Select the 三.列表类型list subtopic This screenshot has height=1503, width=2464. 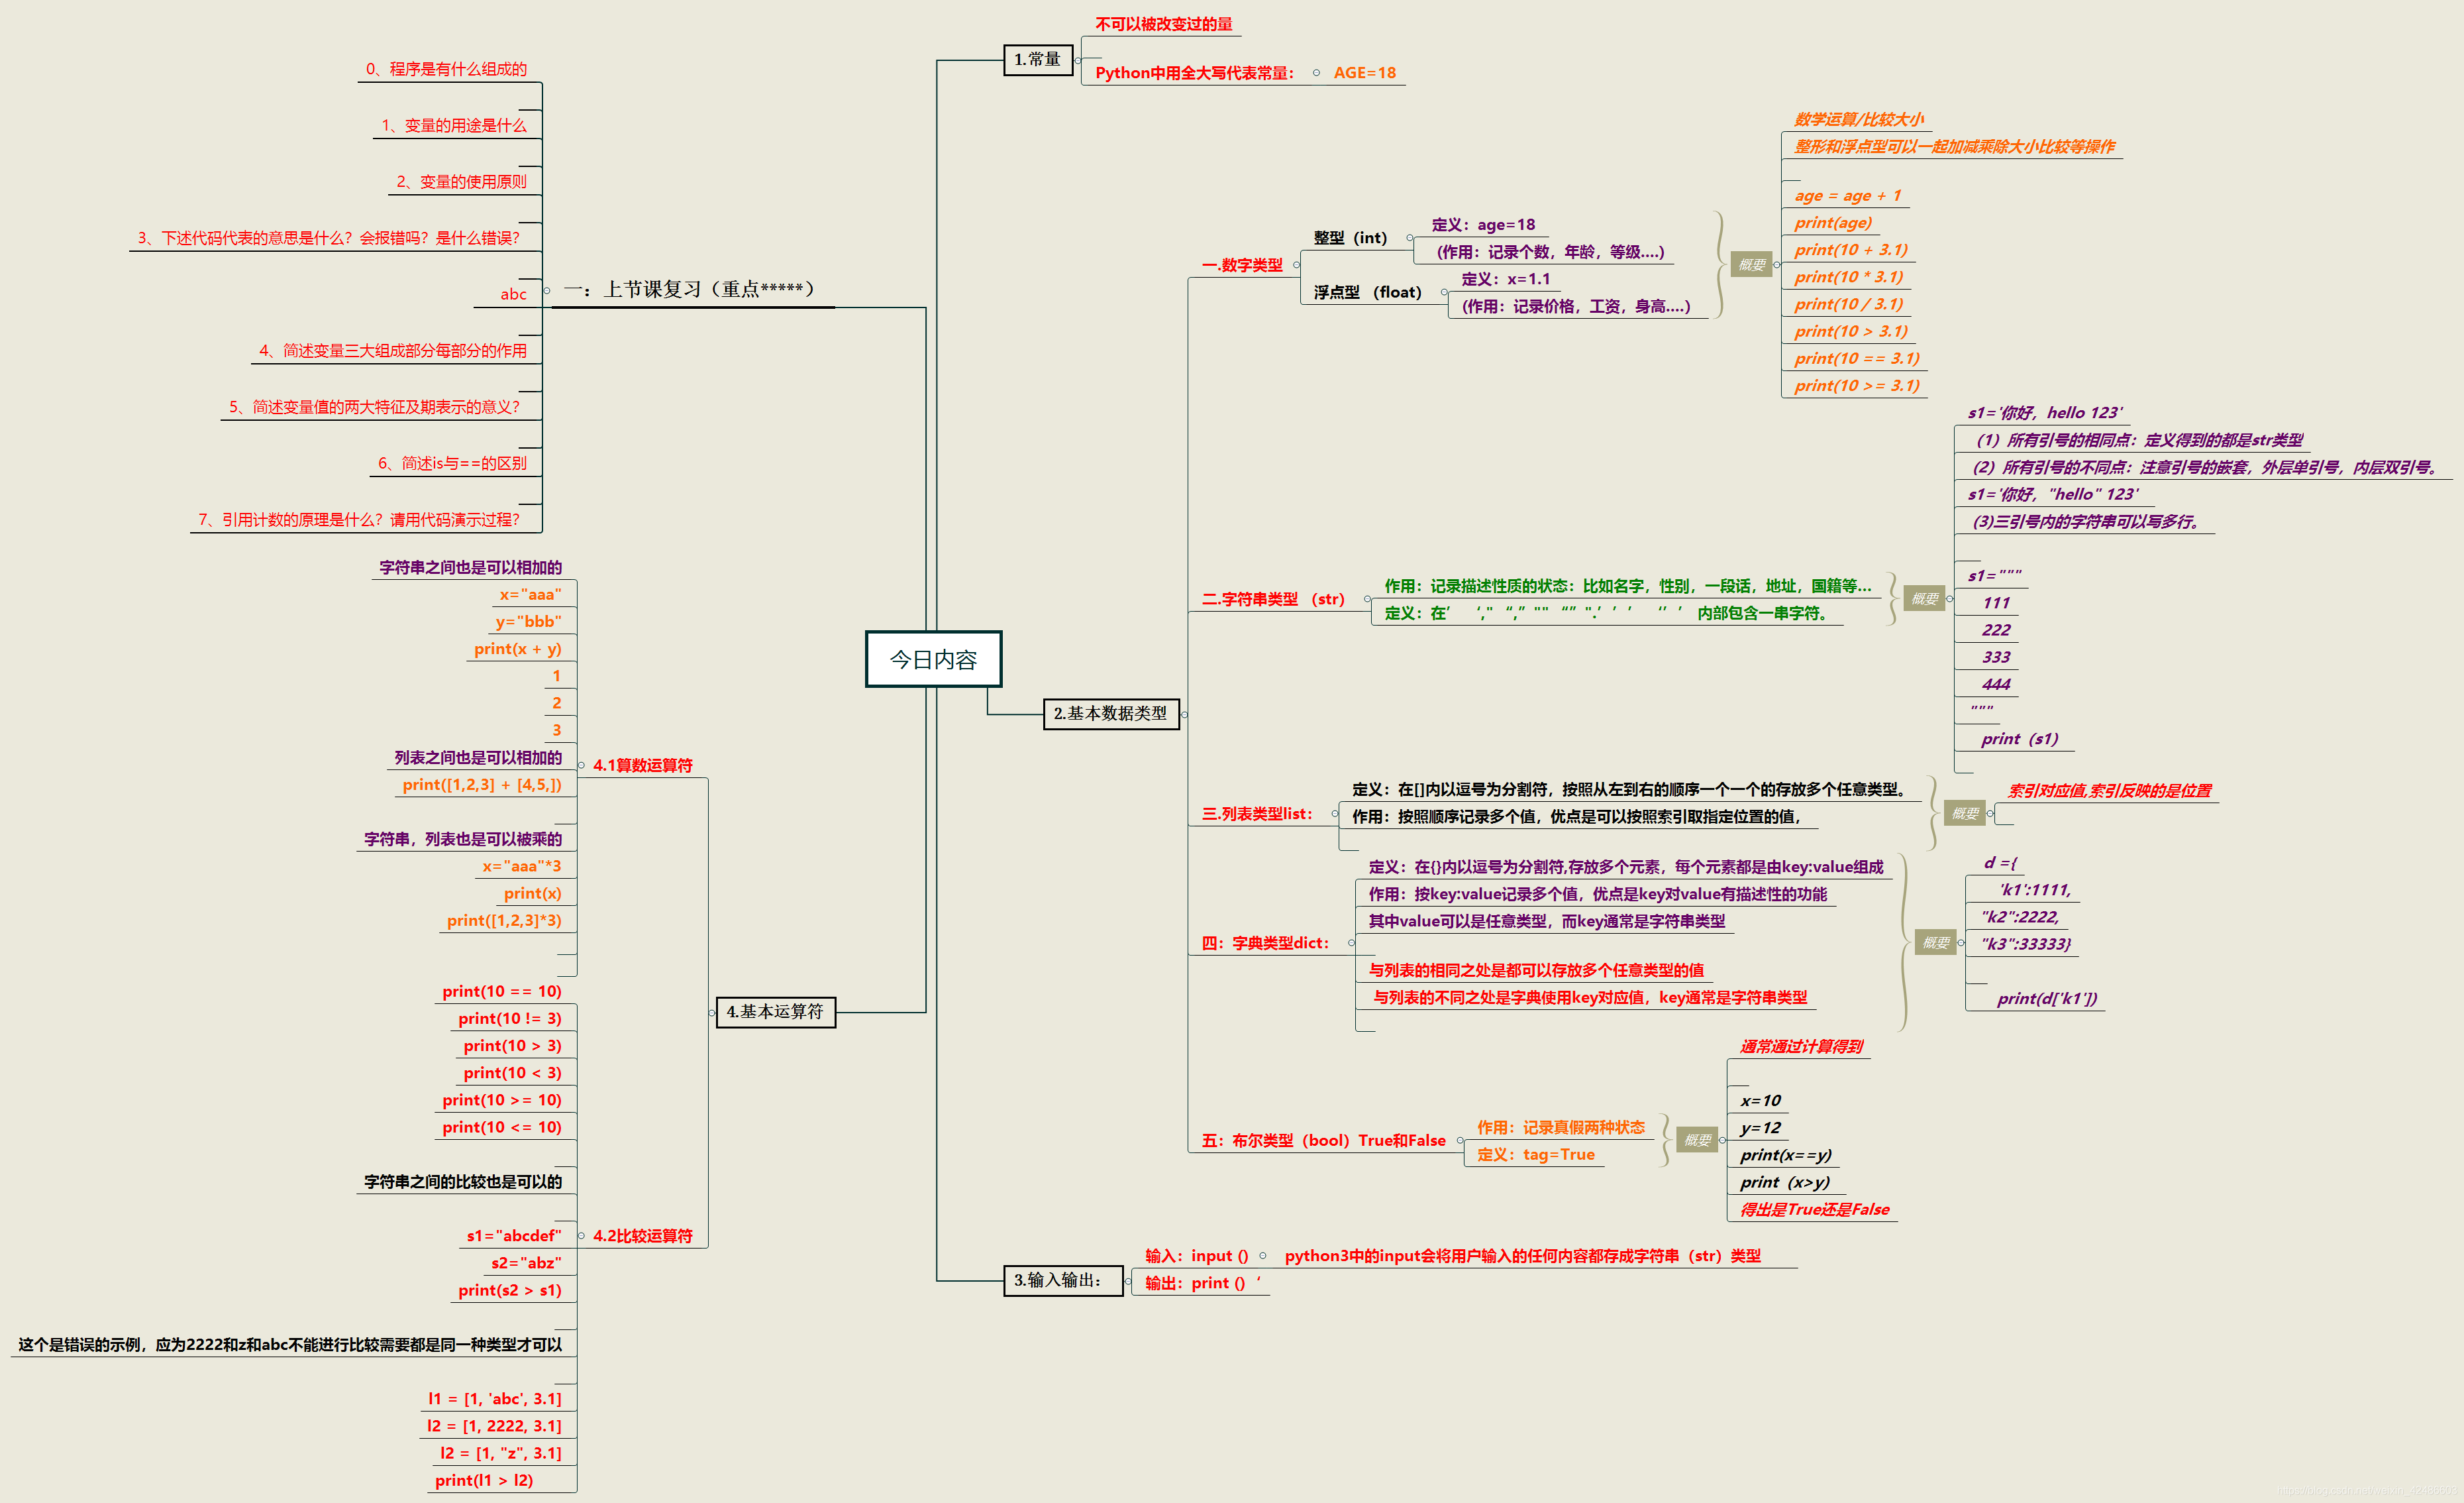coord(1257,814)
